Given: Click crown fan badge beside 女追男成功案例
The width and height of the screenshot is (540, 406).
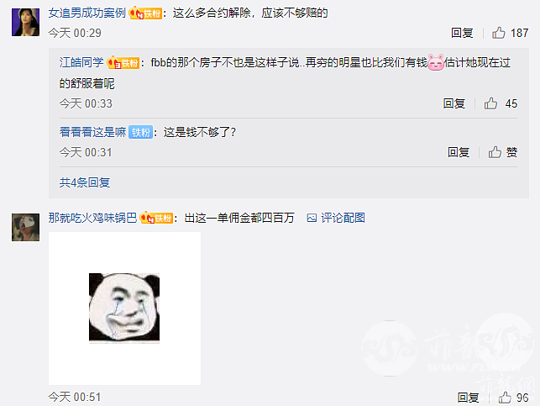Looking at the screenshot, I should (145, 13).
